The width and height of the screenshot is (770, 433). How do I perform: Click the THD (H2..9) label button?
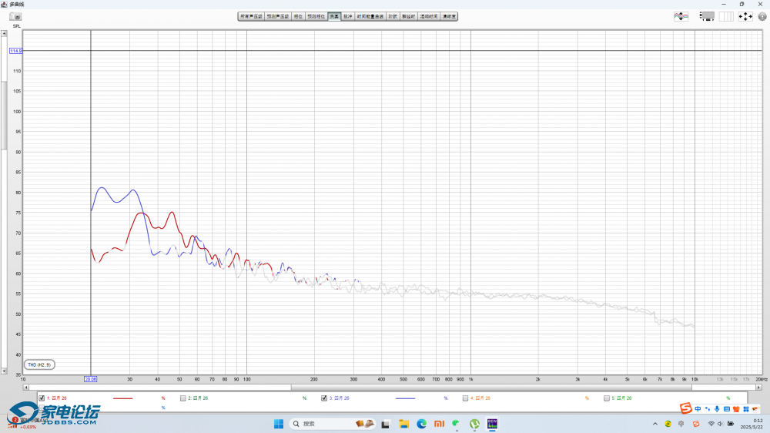coord(38,364)
